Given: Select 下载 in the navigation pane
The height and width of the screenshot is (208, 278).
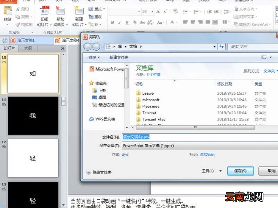Looking at the screenshot, I should click(99, 91).
